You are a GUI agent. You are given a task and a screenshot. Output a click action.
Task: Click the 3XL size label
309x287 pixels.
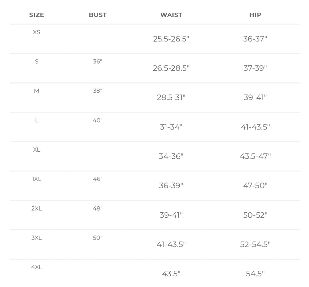pyautogui.click(x=36, y=238)
